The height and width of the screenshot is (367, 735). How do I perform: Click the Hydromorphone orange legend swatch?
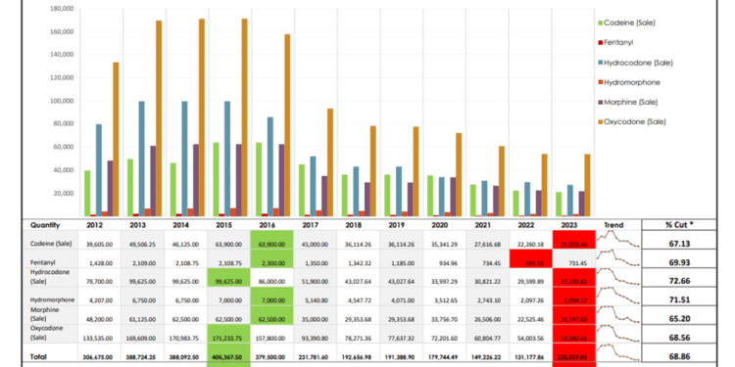[x=601, y=82]
